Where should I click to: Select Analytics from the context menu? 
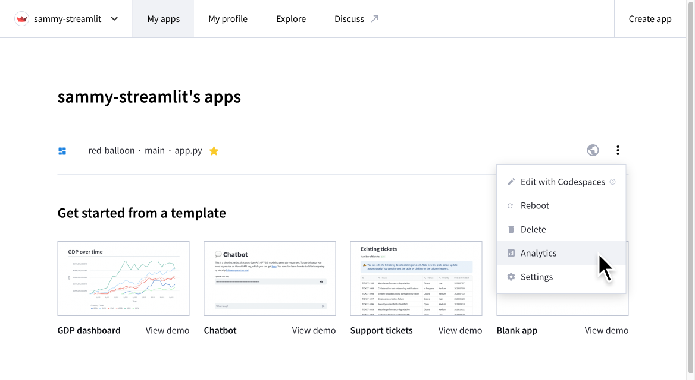coord(538,253)
